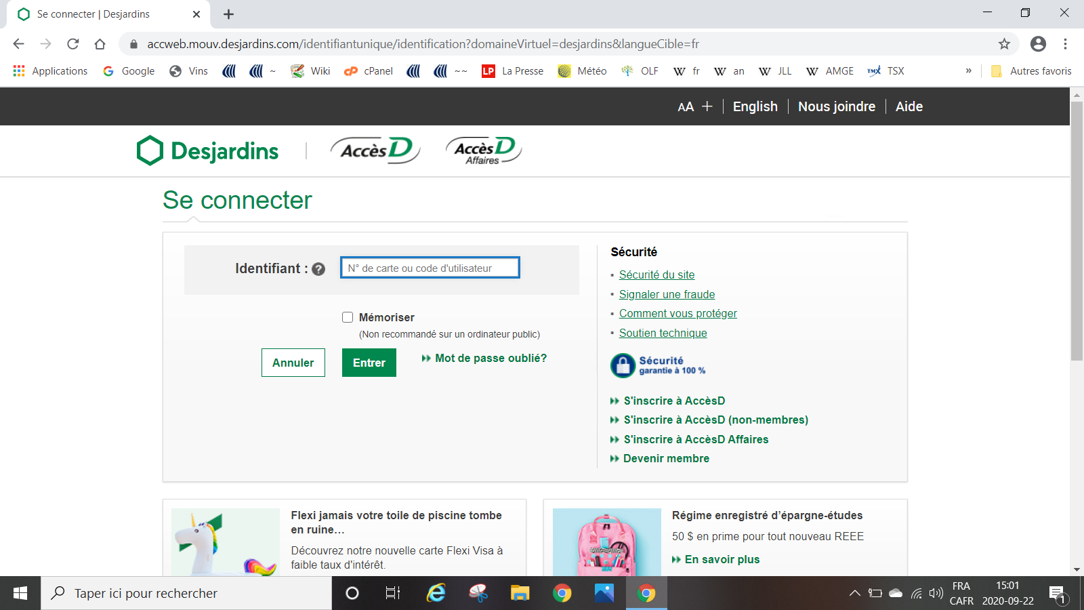Image resolution: width=1084 pixels, height=610 pixels.
Task: Open the Soutien technique link
Action: tap(663, 333)
